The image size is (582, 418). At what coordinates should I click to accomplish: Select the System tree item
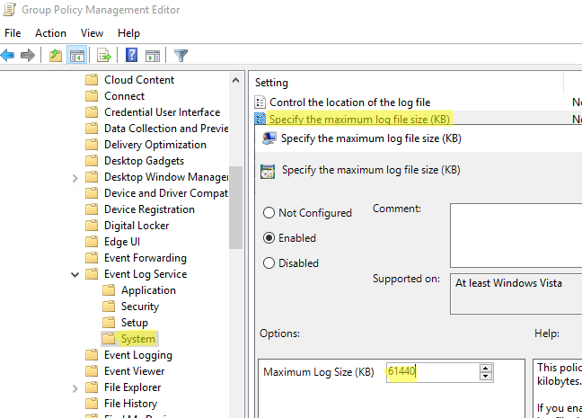click(138, 339)
